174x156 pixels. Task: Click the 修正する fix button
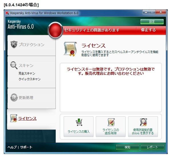[x=148, y=30]
